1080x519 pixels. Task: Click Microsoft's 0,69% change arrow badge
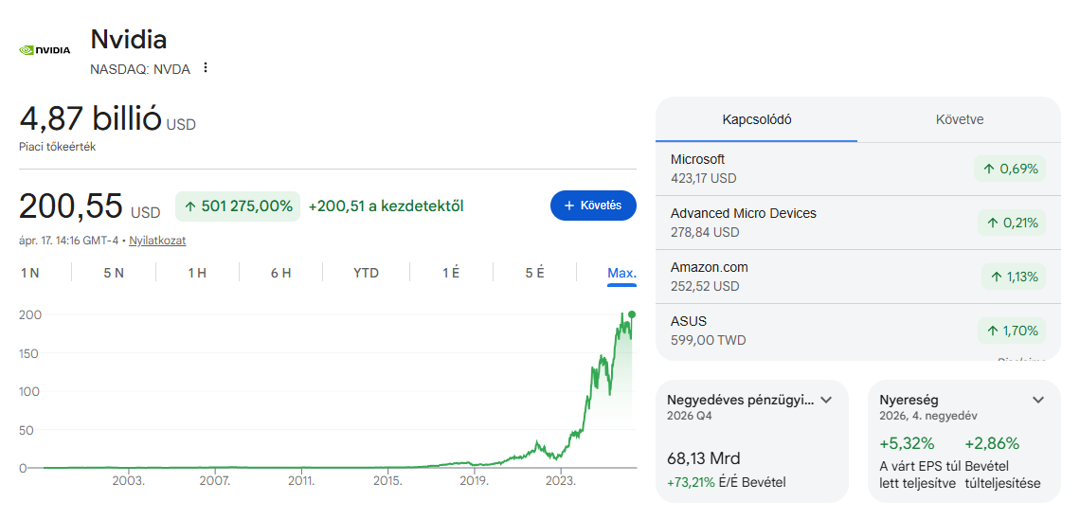[1010, 169]
